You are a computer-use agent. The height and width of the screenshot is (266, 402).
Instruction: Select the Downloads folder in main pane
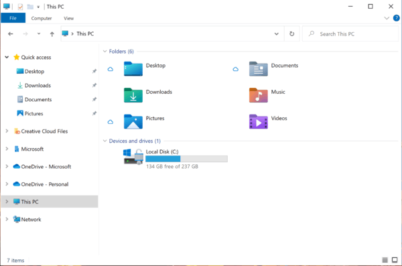point(147,95)
